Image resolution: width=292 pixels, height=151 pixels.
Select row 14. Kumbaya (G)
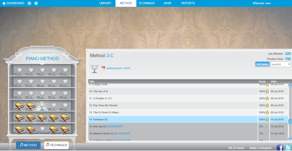188,119
